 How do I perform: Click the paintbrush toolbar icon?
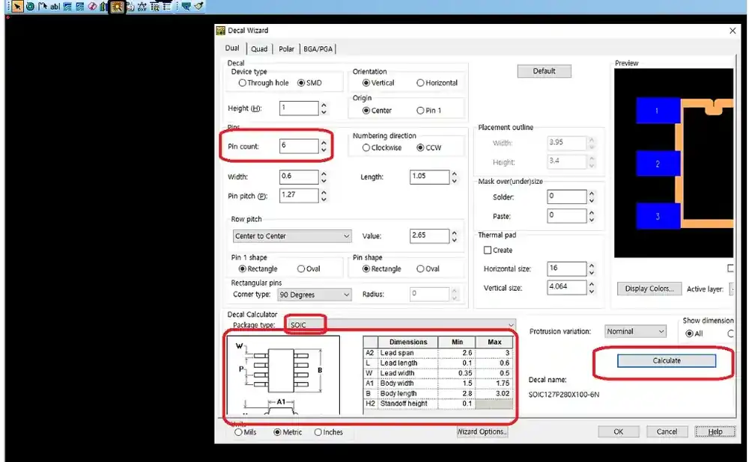click(x=198, y=6)
